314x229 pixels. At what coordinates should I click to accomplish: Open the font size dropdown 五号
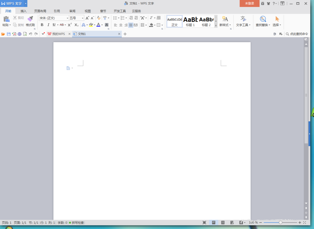coord(76,18)
